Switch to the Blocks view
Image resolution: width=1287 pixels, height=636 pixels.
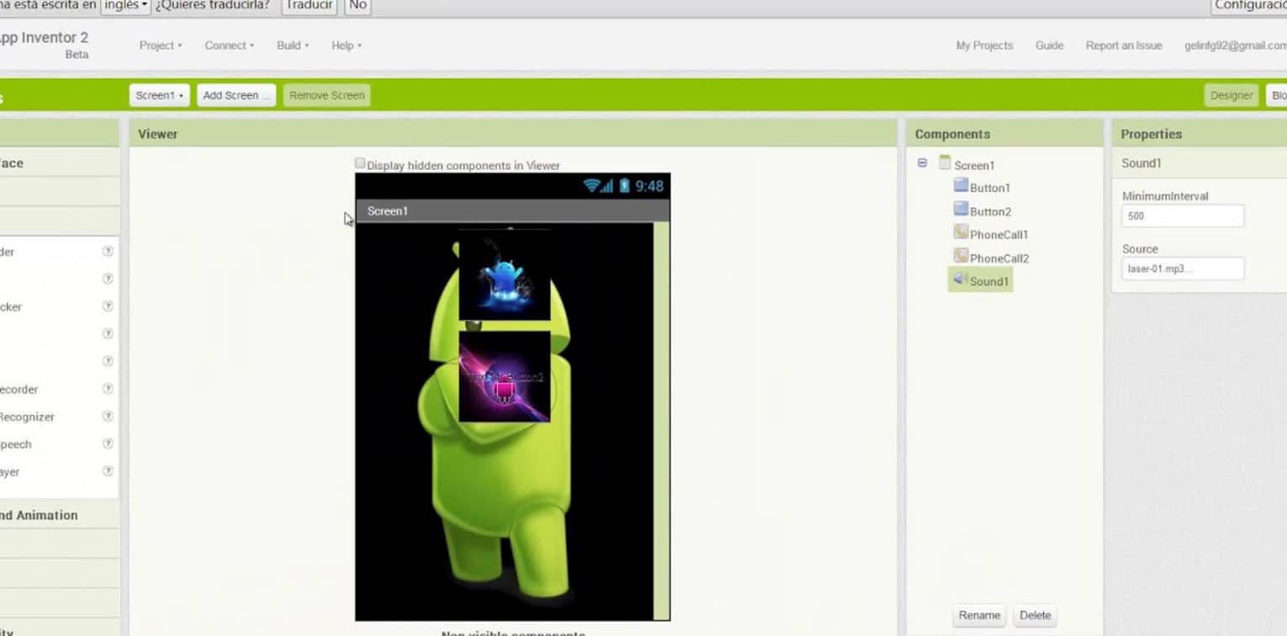[1277, 95]
